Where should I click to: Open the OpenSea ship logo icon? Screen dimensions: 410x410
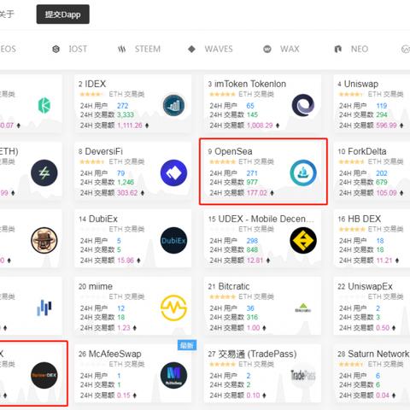coord(303,173)
